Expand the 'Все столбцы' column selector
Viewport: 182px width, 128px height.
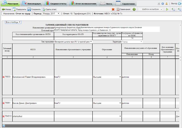(13, 22)
